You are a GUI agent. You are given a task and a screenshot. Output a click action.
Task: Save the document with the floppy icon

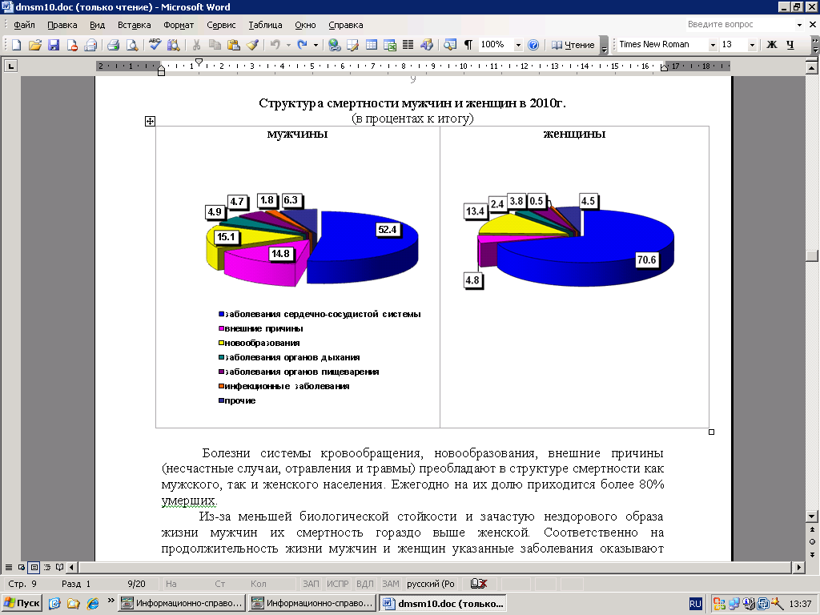pyautogui.click(x=54, y=45)
